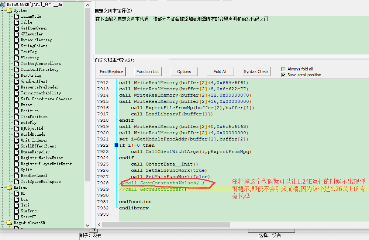Click line number 7921 in gutter
The height and width of the screenshot is (240, 369).
coord(103,139)
